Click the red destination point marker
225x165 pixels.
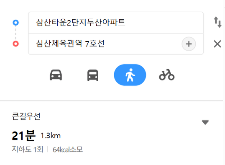tap(15, 44)
